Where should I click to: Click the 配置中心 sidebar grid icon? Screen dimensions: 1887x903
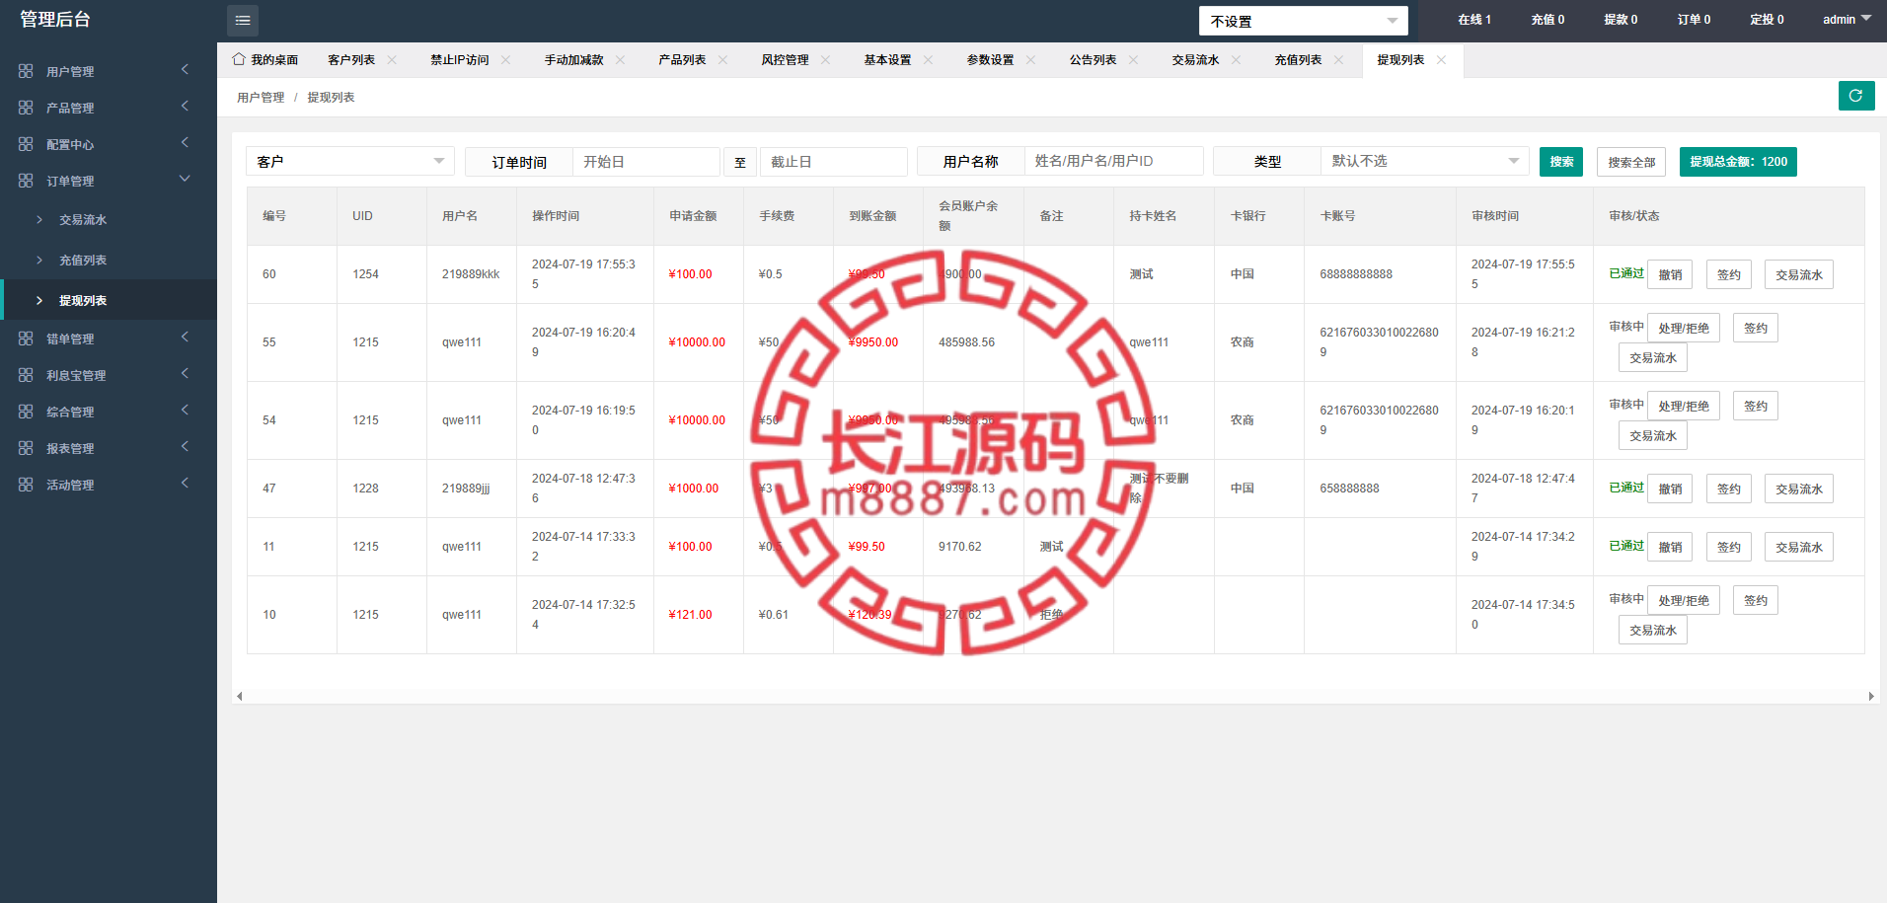pyautogui.click(x=26, y=144)
